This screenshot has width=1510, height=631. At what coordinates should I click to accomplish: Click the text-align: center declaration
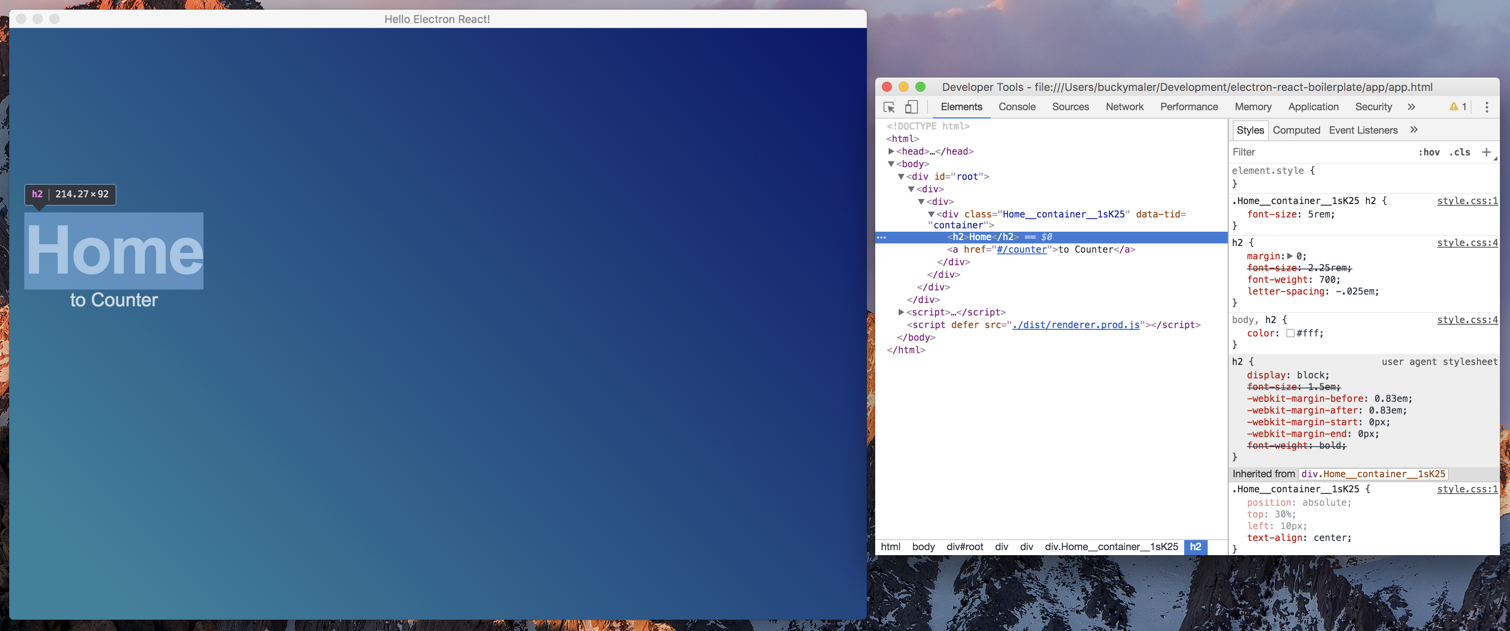[x=1299, y=538]
